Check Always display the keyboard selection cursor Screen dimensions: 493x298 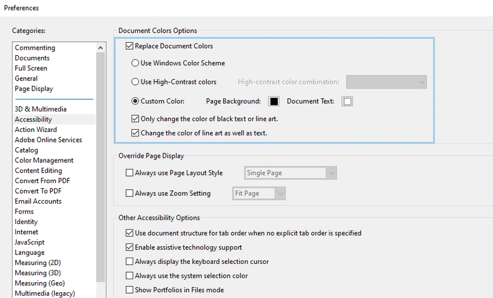[130, 262]
